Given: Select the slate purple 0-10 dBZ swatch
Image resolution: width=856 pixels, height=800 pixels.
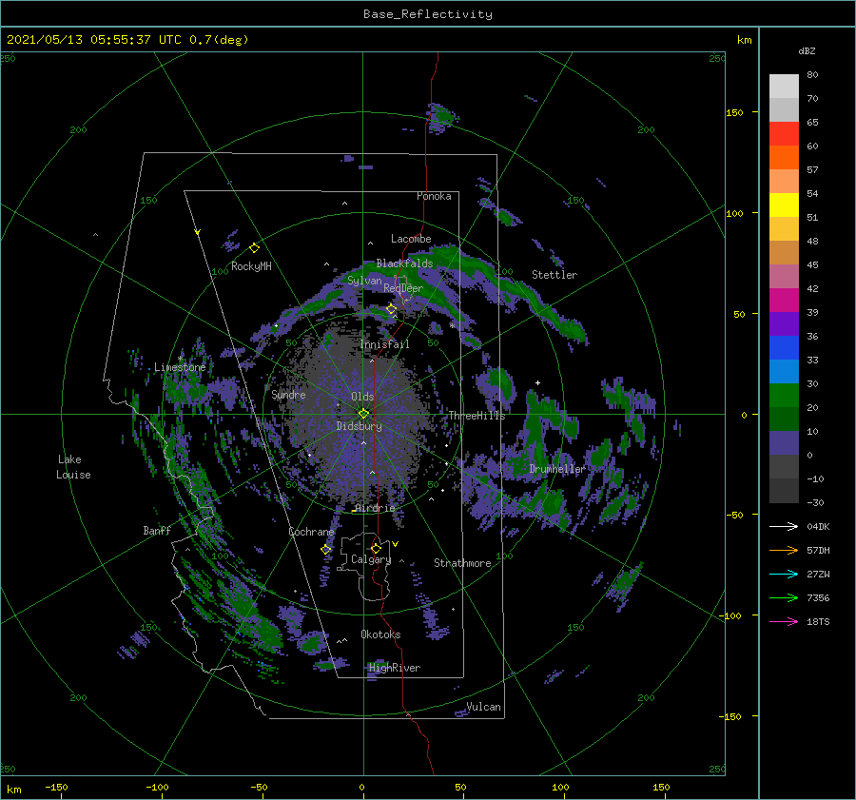Looking at the screenshot, I should [x=784, y=443].
